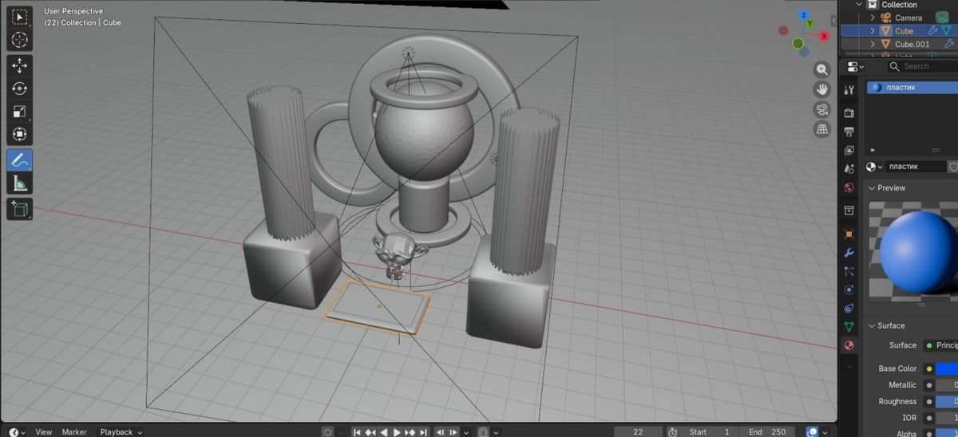Click the Base Color blue swatch
The height and width of the screenshot is (437, 958).
(x=946, y=368)
